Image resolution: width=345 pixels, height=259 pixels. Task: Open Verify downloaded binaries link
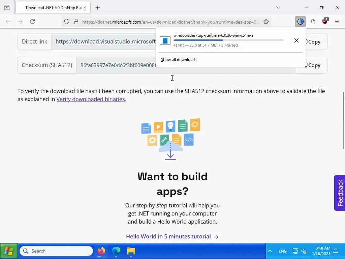click(91, 99)
